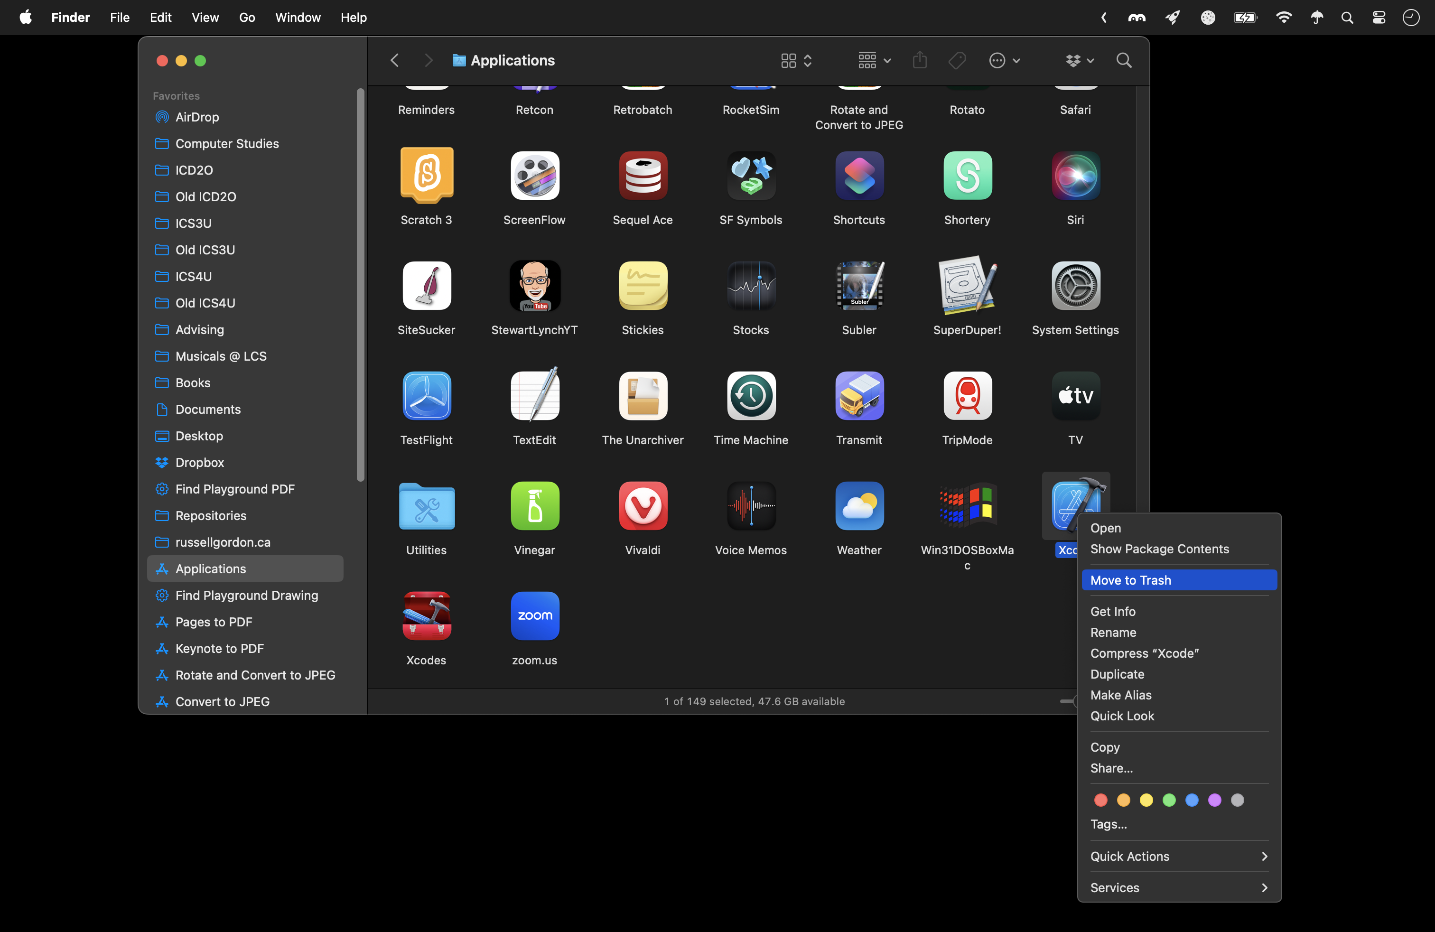Image resolution: width=1435 pixels, height=932 pixels.
Task: Open the Dropbox toolbar dropdown
Action: (x=1079, y=60)
